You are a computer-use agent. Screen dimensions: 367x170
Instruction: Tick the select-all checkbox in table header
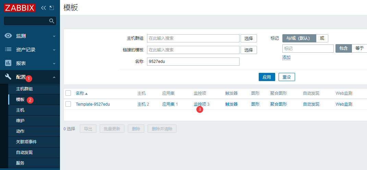[x=68, y=93]
